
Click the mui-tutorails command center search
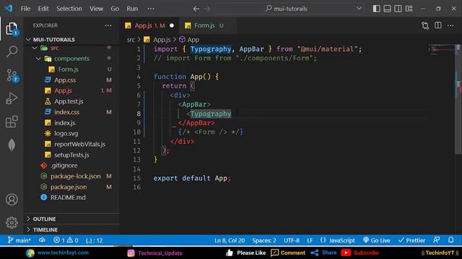click(290, 9)
